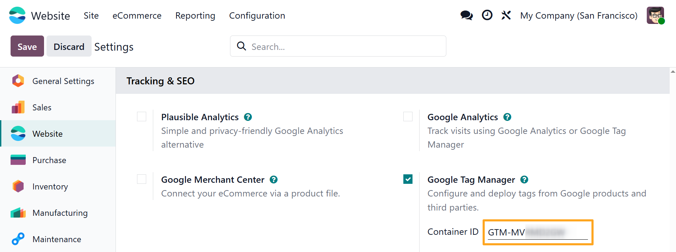Viewport: 676px width, 252px height.
Task: Click the search magnifier icon
Action: pyautogui.click(x=241, y=46)
